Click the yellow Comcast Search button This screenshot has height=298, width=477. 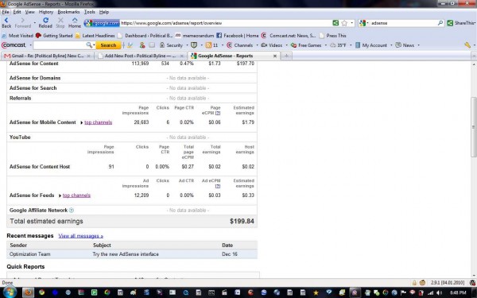pyautogui.click(x=108, y=45)
